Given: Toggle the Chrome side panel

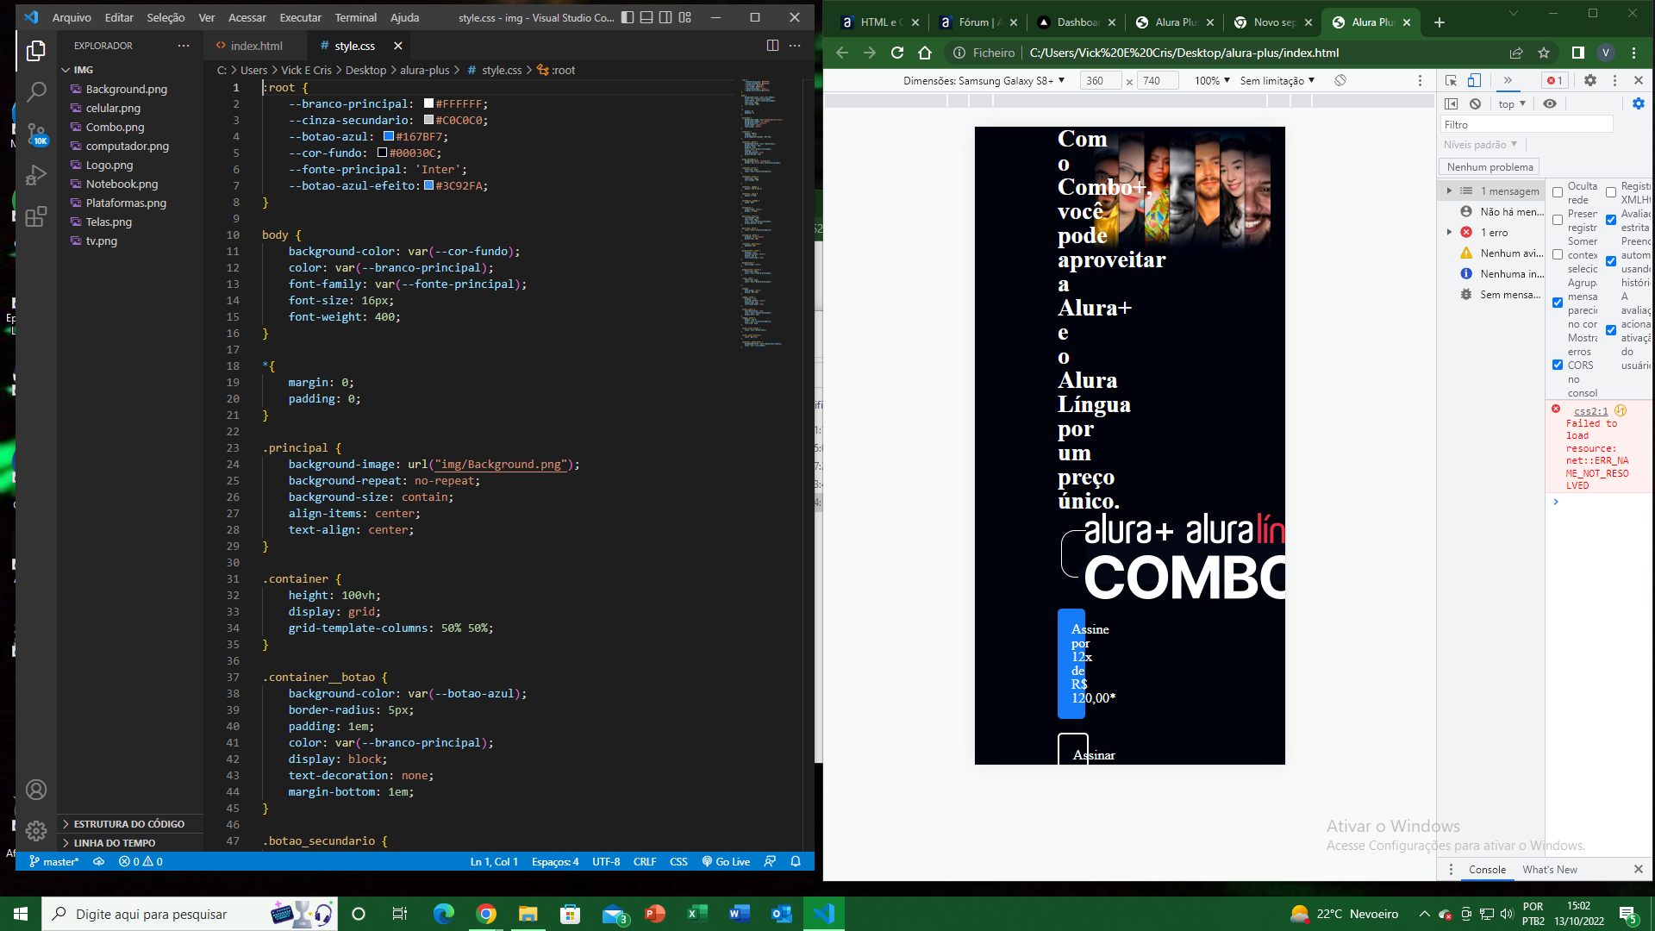Looking at the screenshot, I should (1578, 53).
